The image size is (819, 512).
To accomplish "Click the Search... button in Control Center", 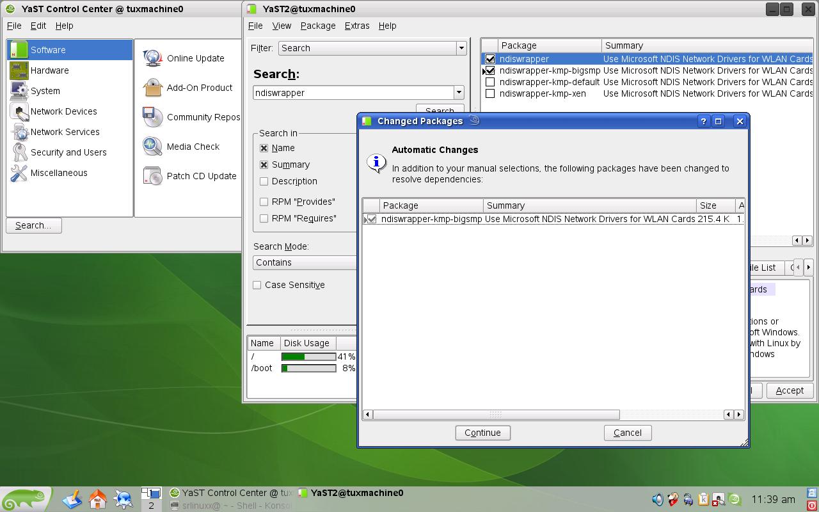I will 34,225.
